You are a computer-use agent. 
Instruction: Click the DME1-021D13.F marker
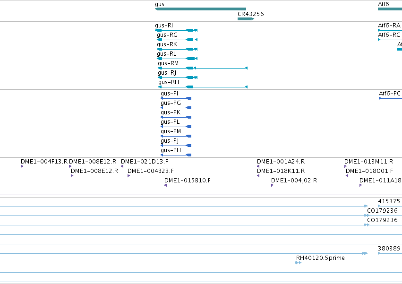[122, 166]
